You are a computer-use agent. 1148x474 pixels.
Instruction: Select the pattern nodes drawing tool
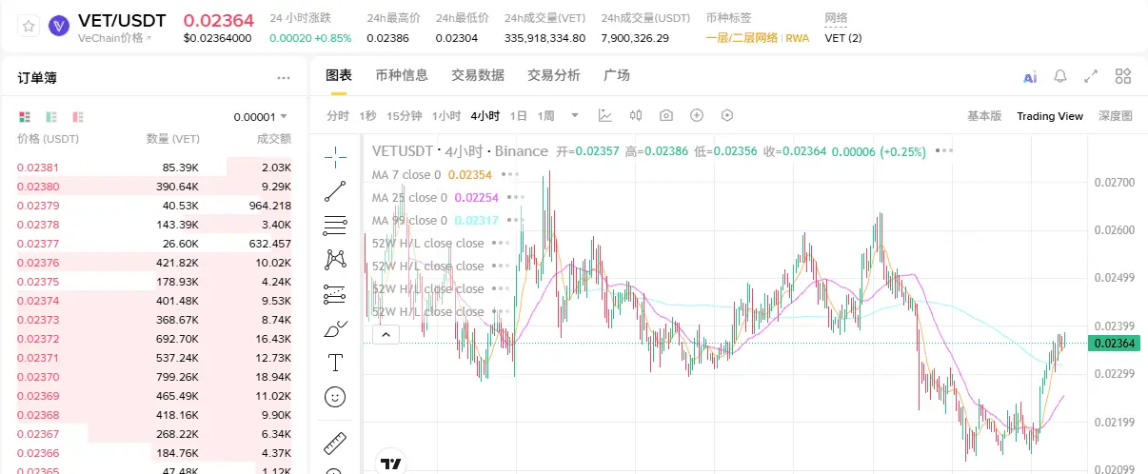tap(335, 259)
